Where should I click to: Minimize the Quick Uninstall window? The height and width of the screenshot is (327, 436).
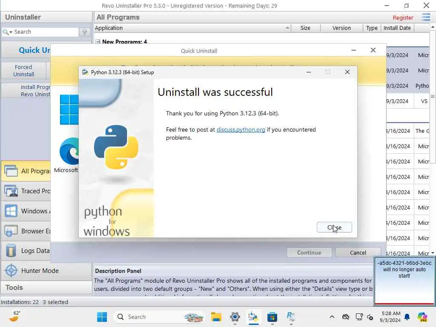(x=354, y=50)
